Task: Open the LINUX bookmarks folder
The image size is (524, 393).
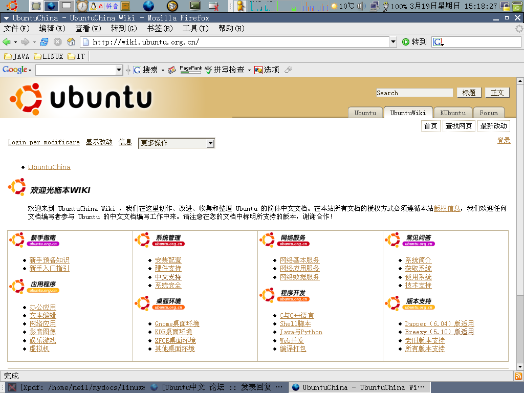Action: tap(49, 56)
